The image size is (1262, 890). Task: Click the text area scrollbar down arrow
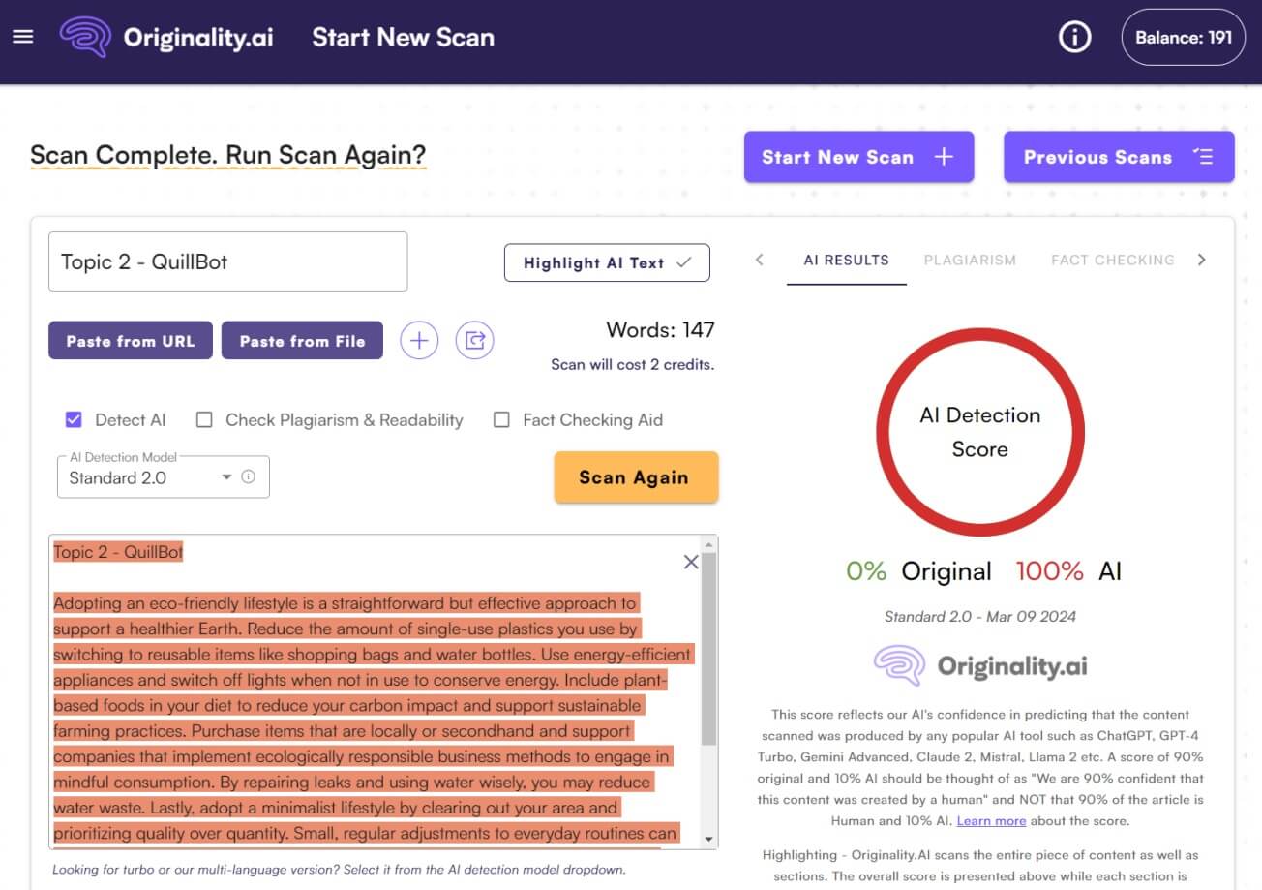coord(709,839)
